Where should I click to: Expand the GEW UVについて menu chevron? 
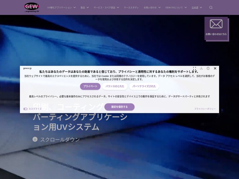click(x=186, y=7)
